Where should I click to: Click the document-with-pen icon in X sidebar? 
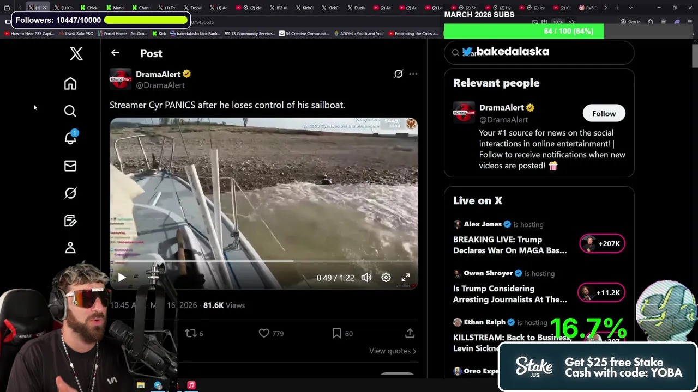70,220
